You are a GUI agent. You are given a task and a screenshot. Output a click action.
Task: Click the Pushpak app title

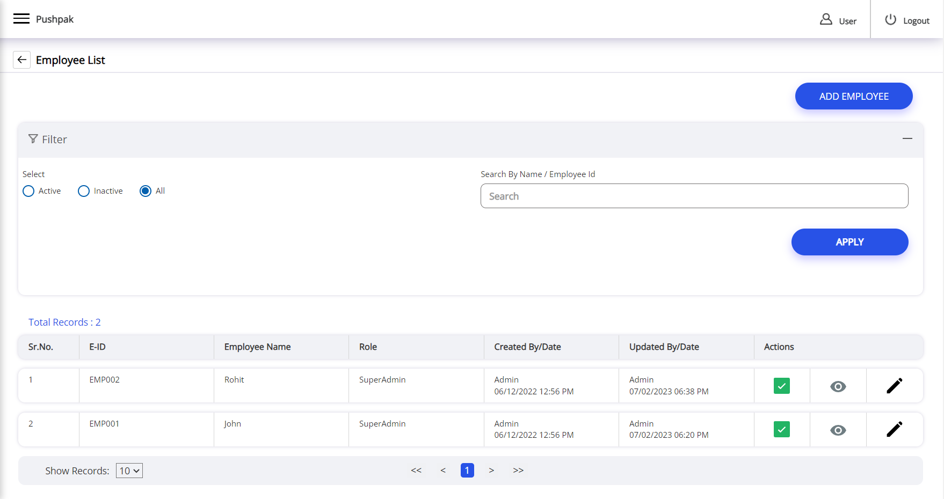click(x=55, y=19)
